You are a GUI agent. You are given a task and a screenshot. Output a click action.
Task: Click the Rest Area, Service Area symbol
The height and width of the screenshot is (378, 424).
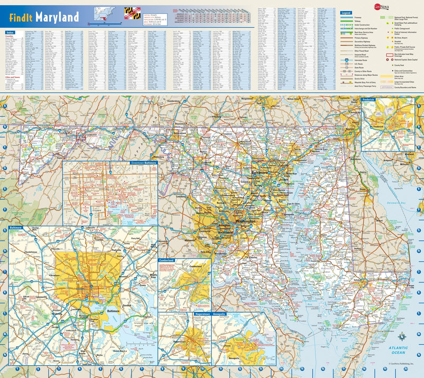coord(347,33)
